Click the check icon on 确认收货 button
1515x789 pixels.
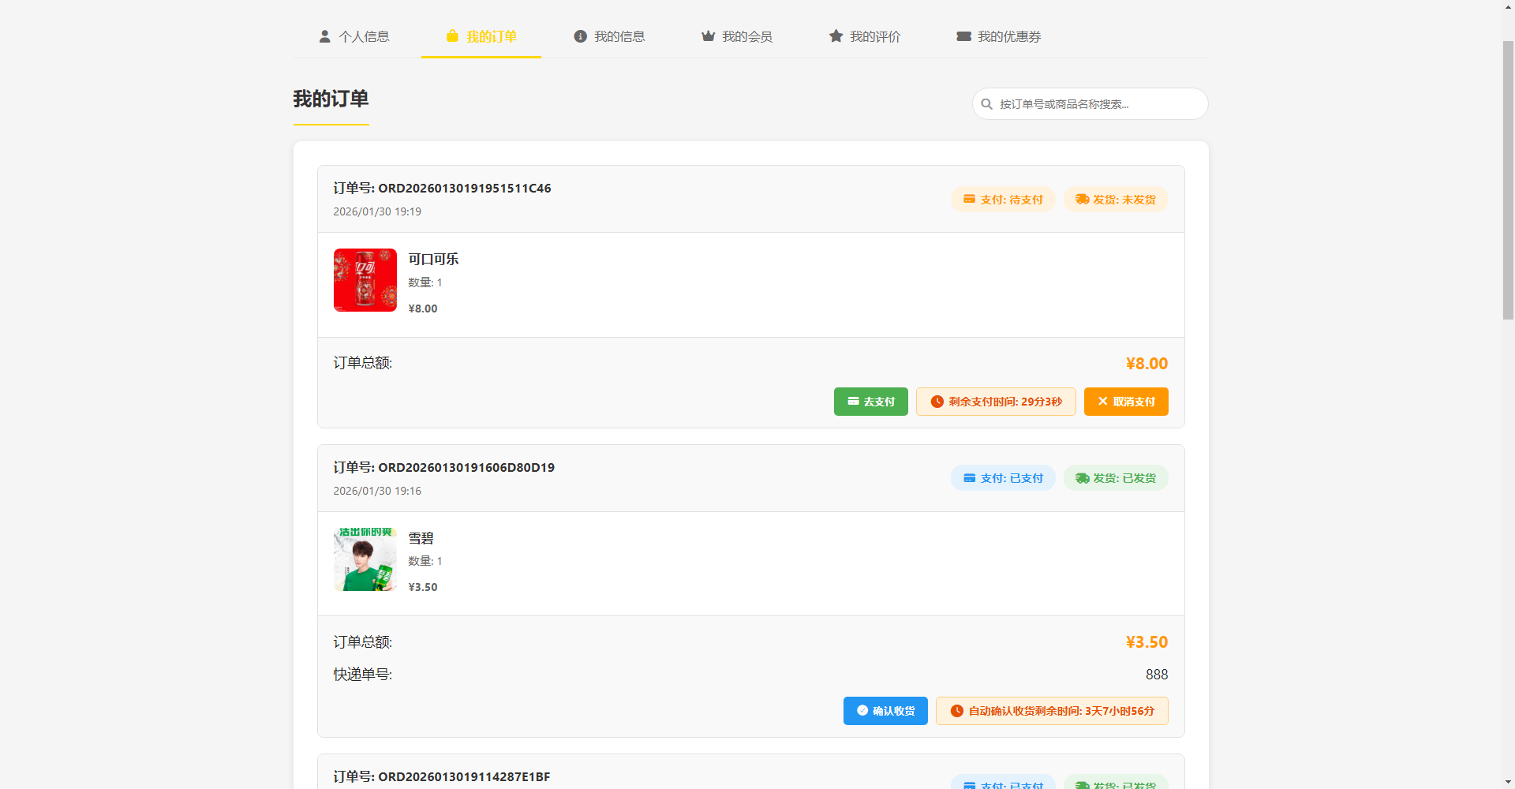(862, 710)
